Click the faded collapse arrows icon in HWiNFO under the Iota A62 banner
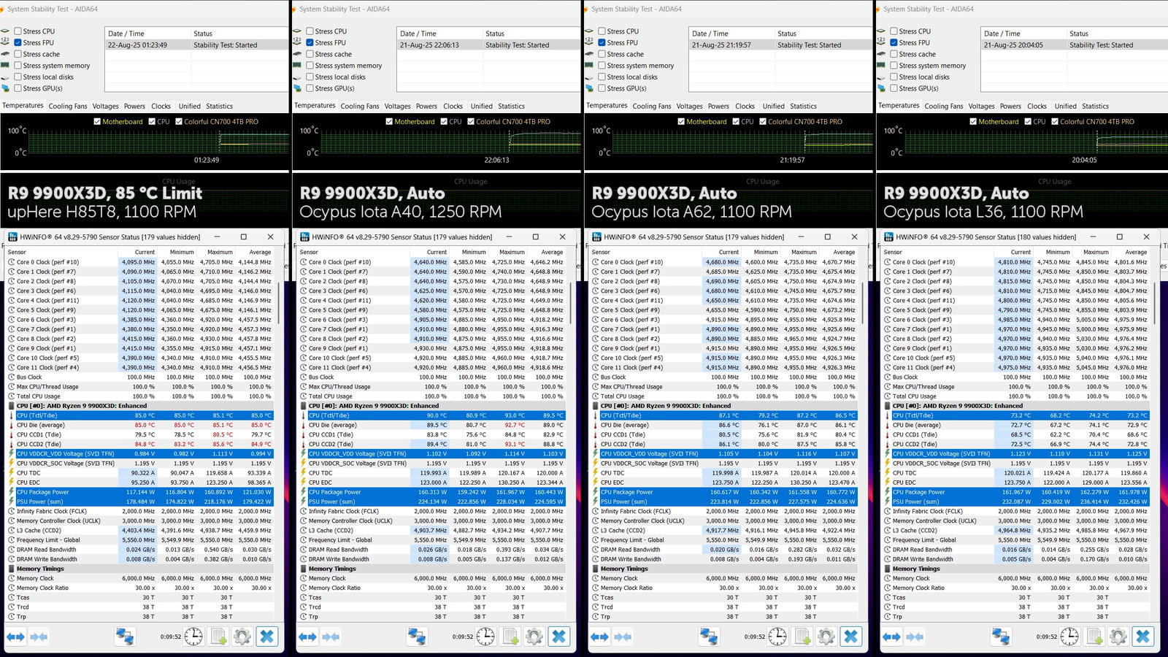Image resolution: width=1168 pixels, height=657 pixels. point(623,637)
